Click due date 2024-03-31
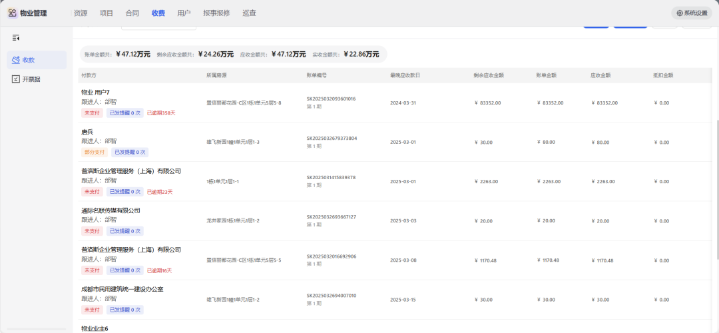The image size is (719, 333). click(x=403, y=103)
